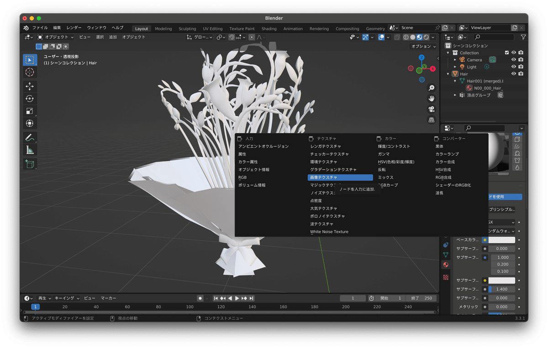
Task: Play the animation forward
Action: pyautogui.click(x=237, y=298)
